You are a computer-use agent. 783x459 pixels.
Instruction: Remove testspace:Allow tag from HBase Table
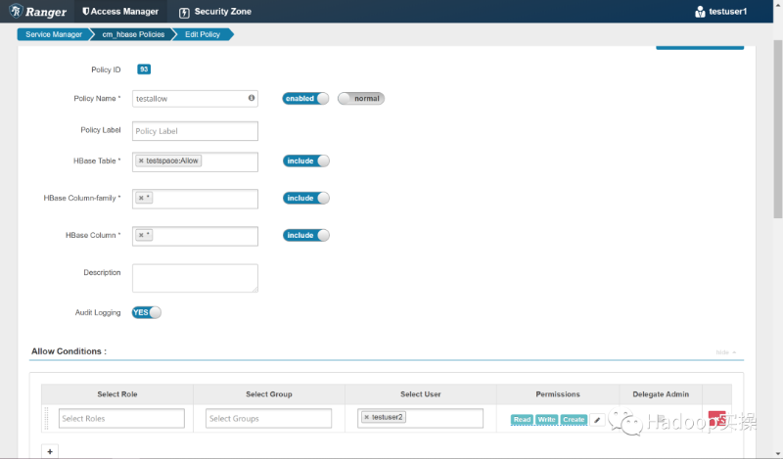pos(141,161)
